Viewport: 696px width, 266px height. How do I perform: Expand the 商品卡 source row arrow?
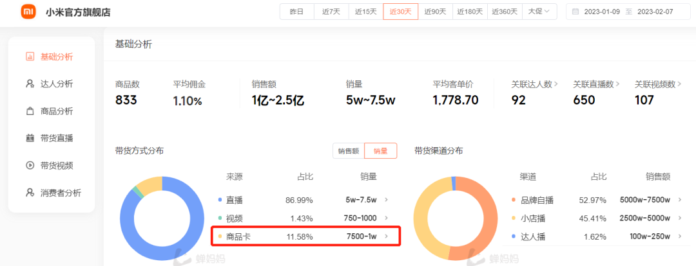[x=386, y=236]
